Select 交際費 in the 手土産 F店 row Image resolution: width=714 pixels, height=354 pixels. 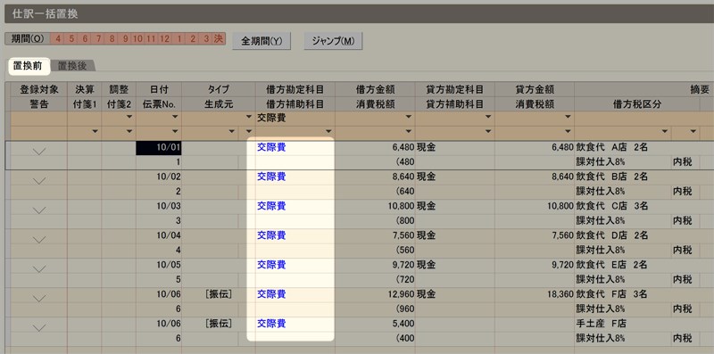coord(271,324)
